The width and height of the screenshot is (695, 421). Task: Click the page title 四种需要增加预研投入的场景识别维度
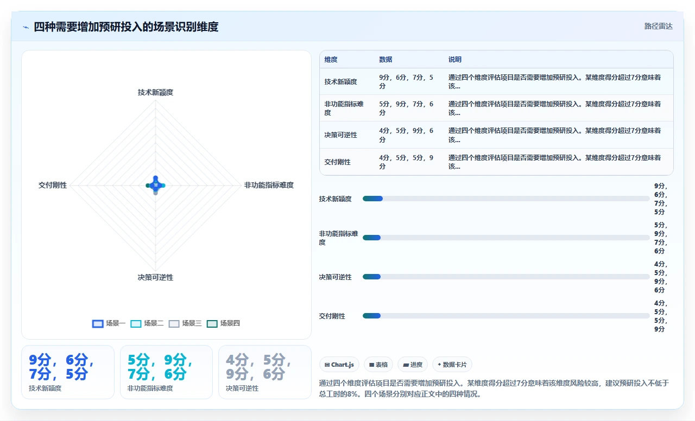[126, 27]
